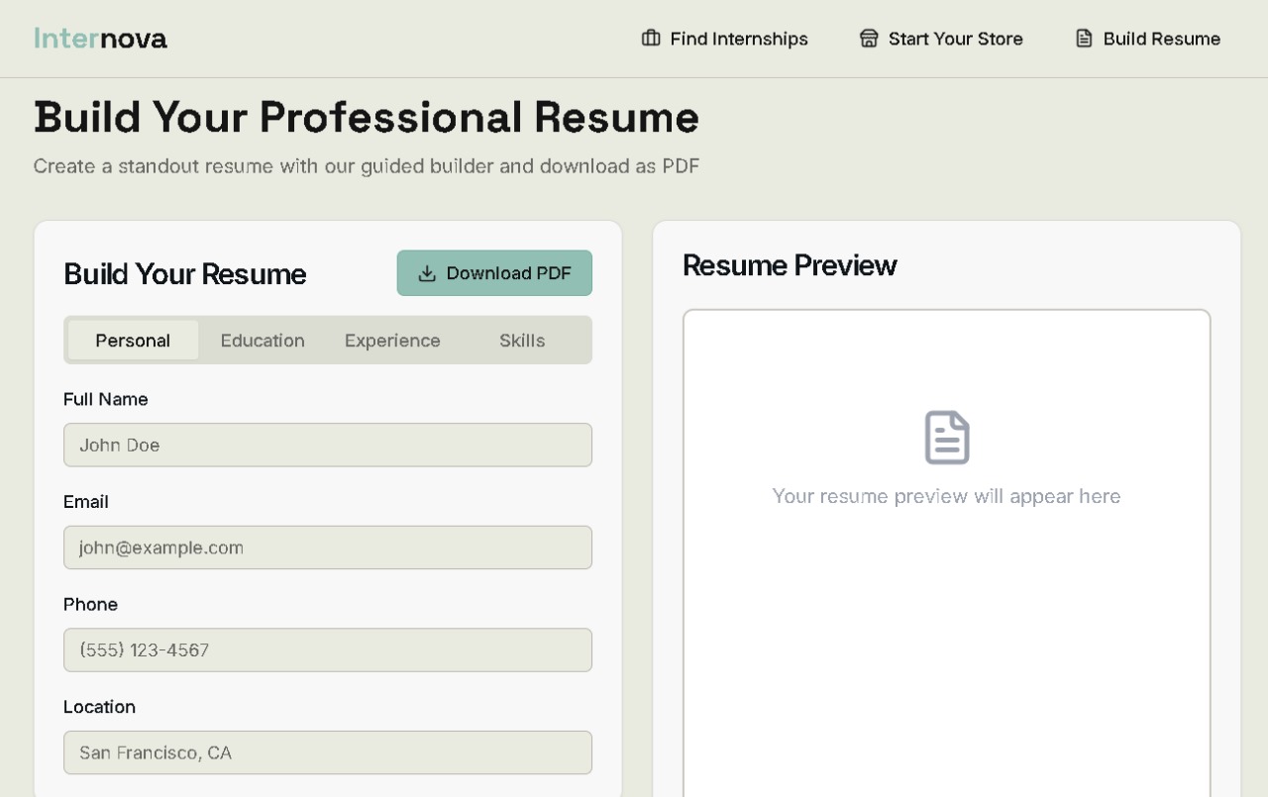Click the download arrow icon on the PDF button
This screenshot has width=1268, height=797.
point(427,273)
